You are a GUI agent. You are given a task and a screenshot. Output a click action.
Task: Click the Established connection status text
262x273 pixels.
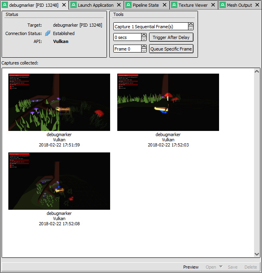[x=64, y=33]
